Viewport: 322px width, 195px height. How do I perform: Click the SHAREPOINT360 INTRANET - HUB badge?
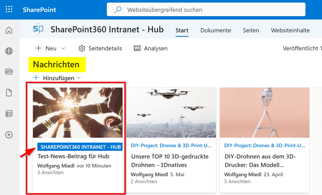[x=80, y=147]
